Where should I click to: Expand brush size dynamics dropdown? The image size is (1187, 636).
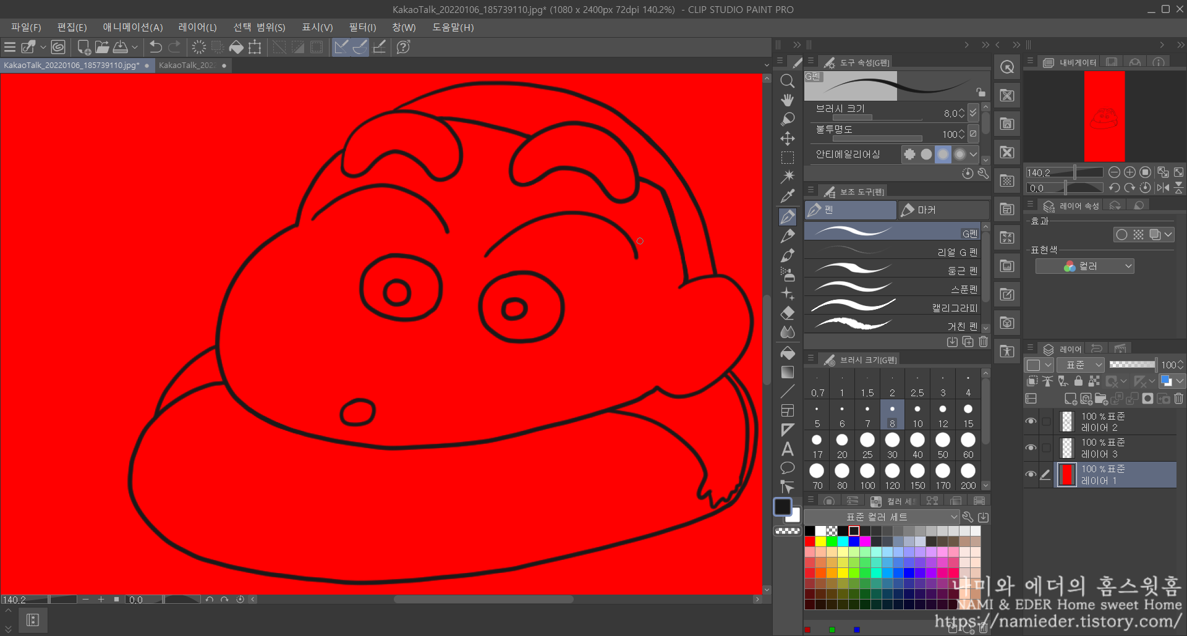tap(972, 112)
